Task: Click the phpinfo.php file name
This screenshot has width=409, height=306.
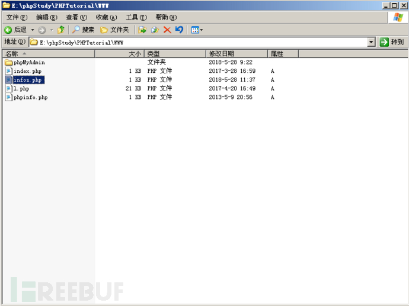Action: click(30, 98)
